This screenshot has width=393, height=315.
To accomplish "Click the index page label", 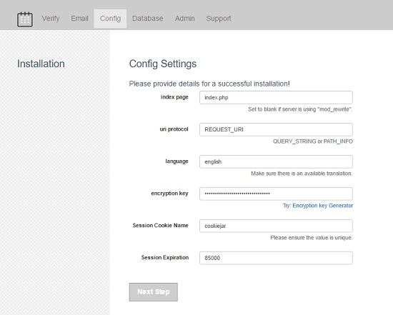I will (174, 97).
